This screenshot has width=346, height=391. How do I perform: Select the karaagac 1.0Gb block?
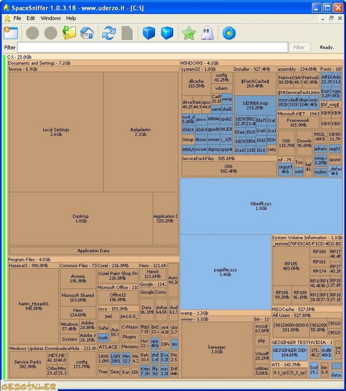tap(217, 349)
